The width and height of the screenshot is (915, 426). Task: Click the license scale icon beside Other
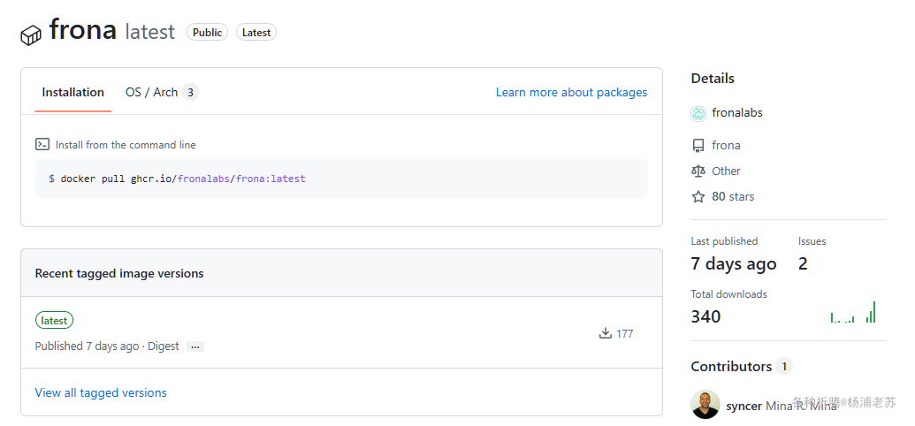pos(698,171)
